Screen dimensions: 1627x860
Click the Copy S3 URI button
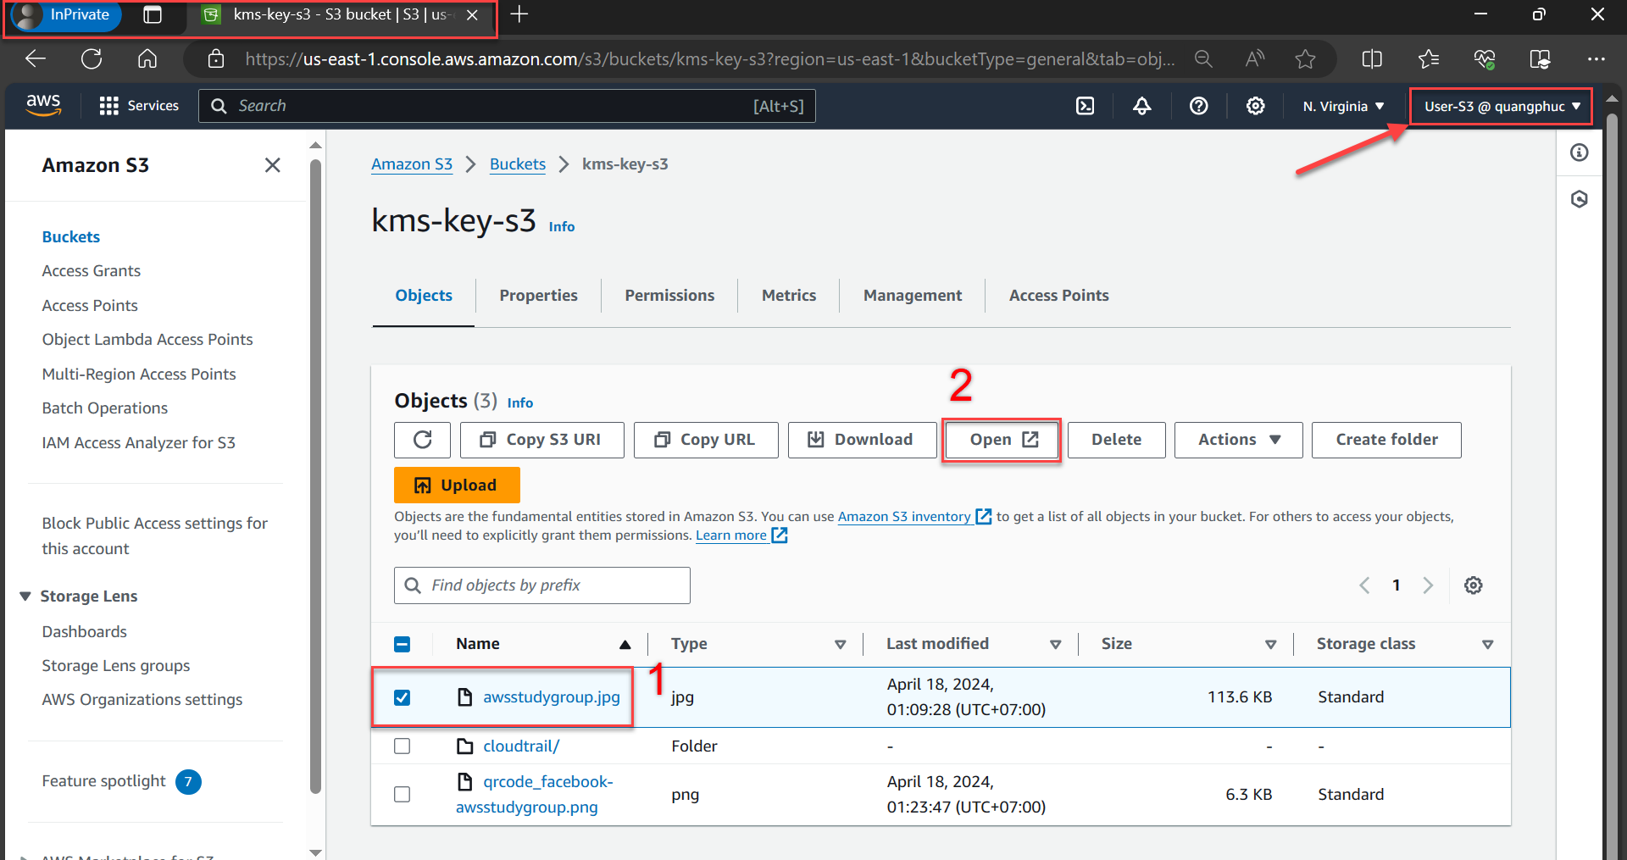tap(542, 440)
